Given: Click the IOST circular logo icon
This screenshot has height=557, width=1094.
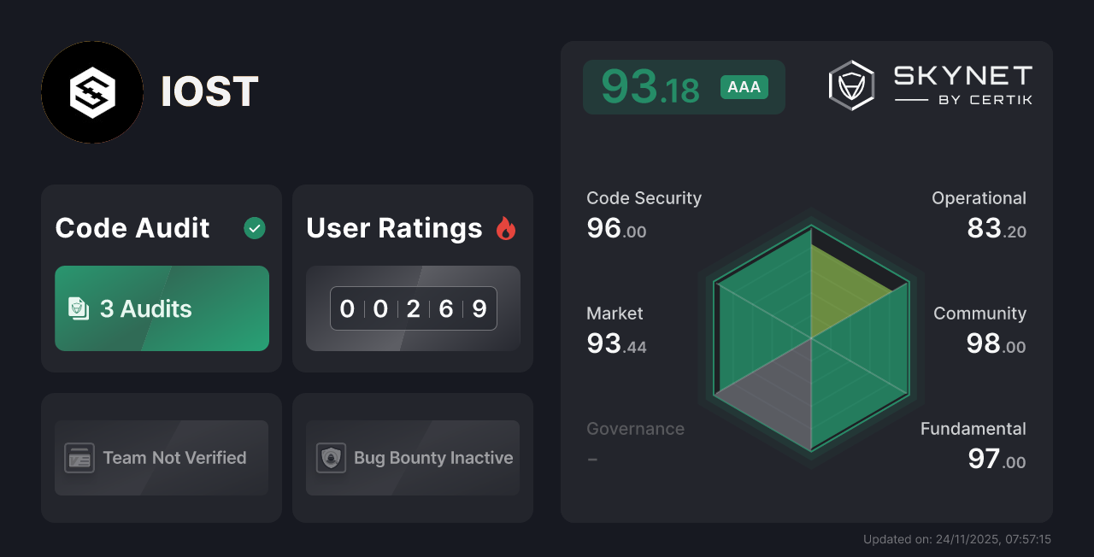Looking at the screenshot, I should click(91, 92).
